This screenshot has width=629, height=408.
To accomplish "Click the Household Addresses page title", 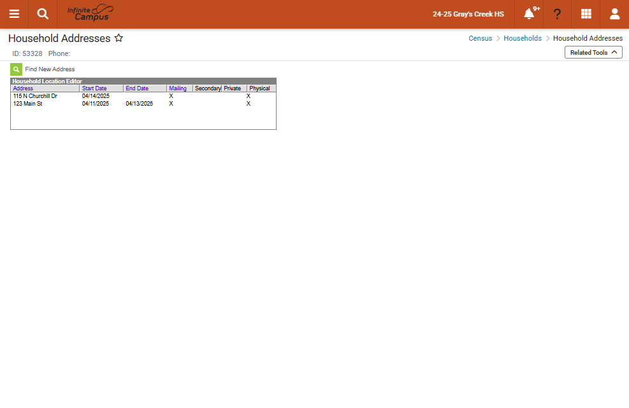I will [x=59, y=38].
